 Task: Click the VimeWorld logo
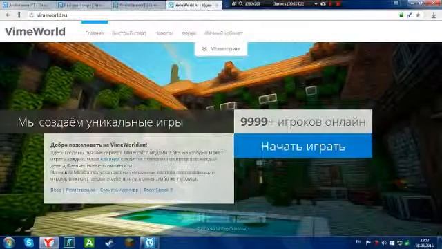[35, 31]
